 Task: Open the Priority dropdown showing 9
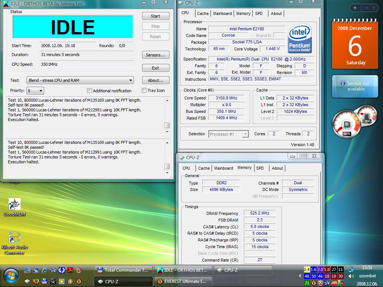pos(36,91)
